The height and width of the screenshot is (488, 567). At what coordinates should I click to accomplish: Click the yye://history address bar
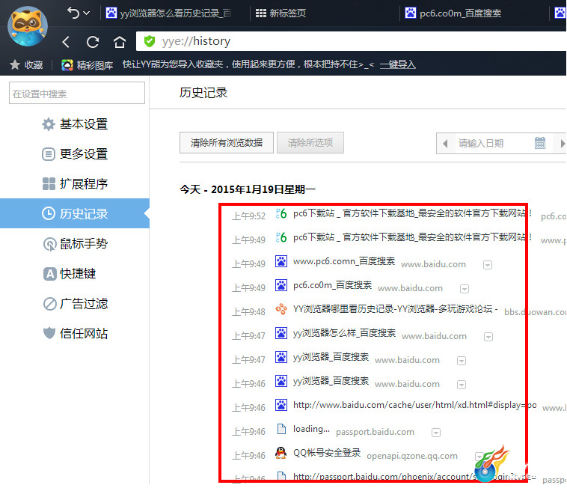351,41
